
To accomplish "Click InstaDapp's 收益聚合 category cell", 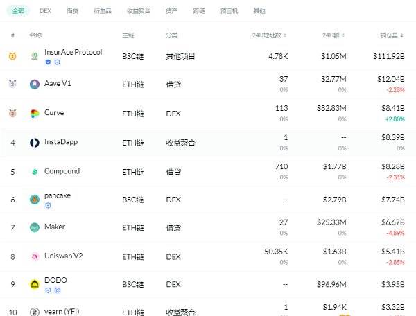I will point(180,143).
